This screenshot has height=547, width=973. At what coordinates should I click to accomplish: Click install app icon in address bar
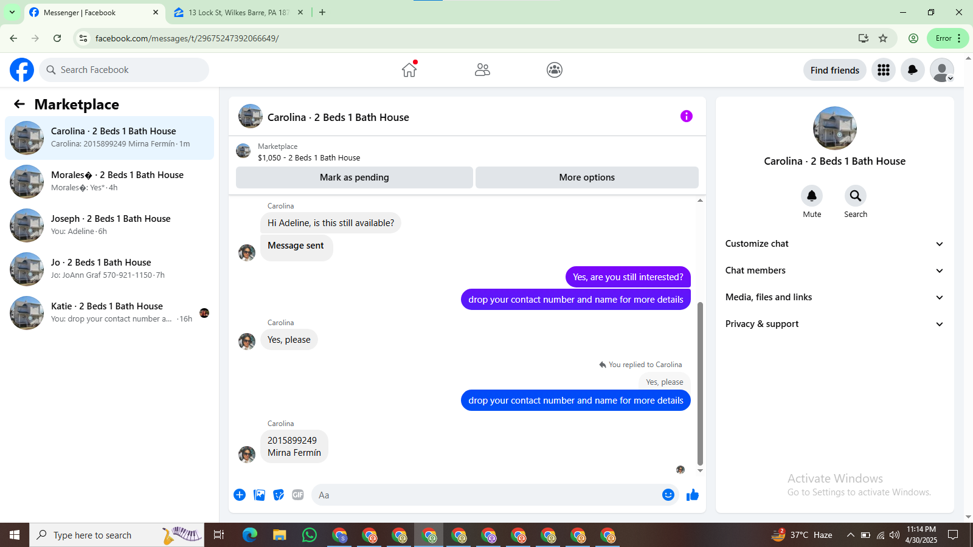(863, 38)
